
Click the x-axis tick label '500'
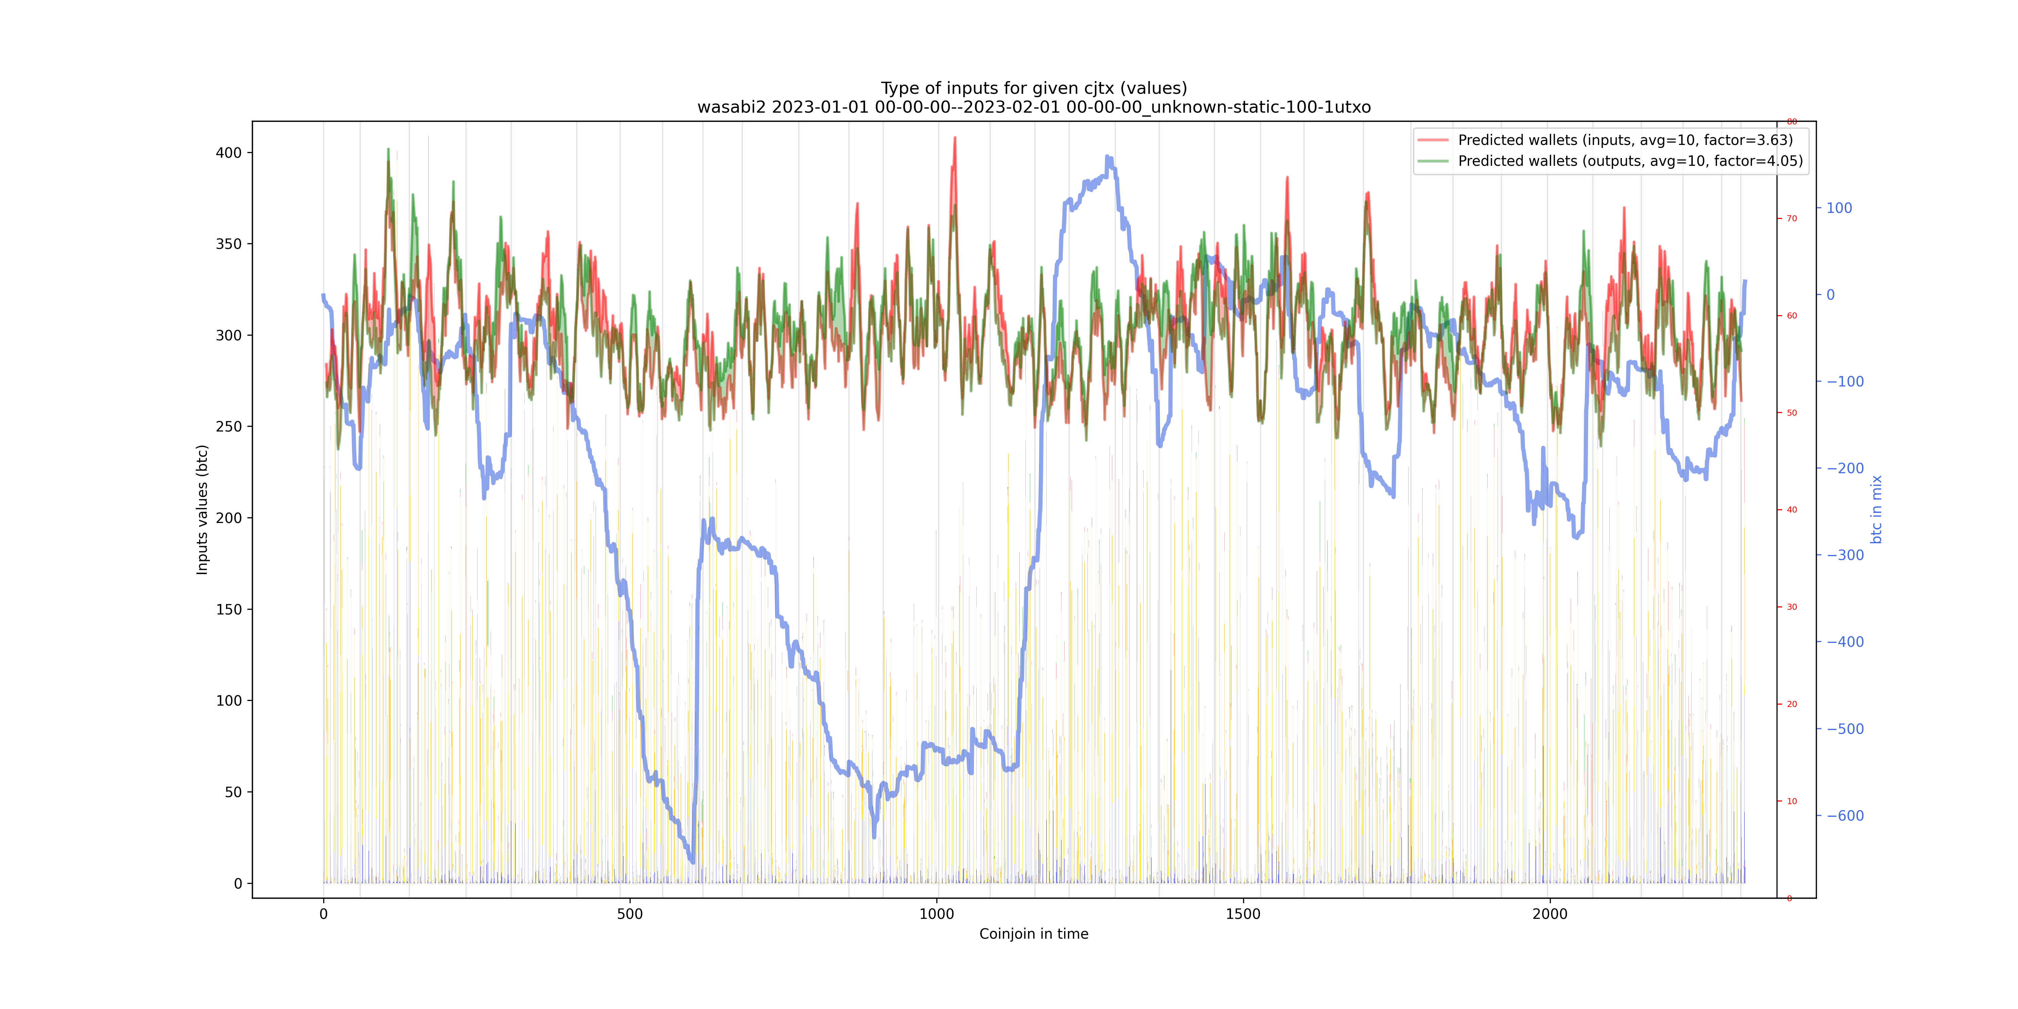[x=630, y=914]
